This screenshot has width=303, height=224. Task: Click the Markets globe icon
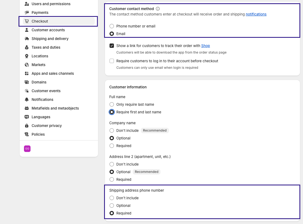click(x=27, y=65)
